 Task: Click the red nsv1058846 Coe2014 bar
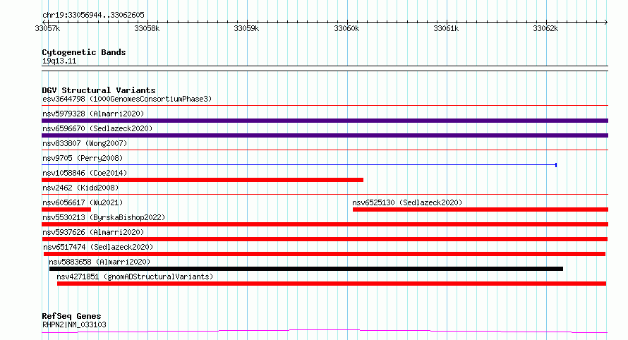click(203, 180)
